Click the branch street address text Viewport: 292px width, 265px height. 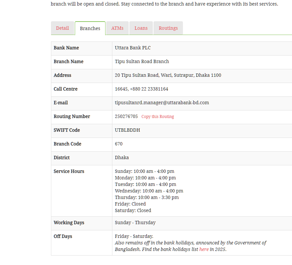point(168,75)
